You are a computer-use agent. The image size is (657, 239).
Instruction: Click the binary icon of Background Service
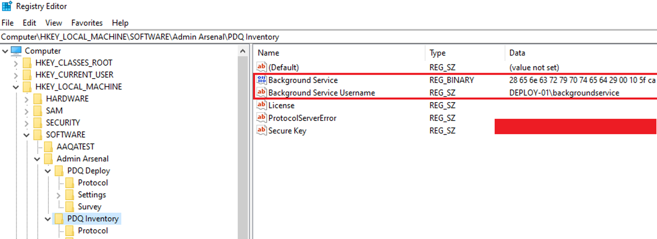click(x=262, y=80)
